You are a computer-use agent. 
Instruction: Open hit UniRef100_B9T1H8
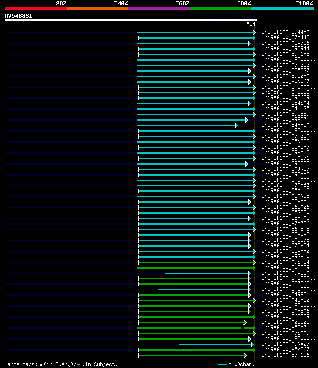pyautogui.click(x=285, y=54)
